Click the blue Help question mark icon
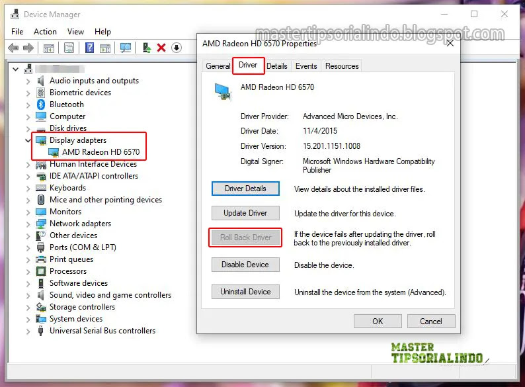The width and height of the screenshot is (525, 387). 89,48
